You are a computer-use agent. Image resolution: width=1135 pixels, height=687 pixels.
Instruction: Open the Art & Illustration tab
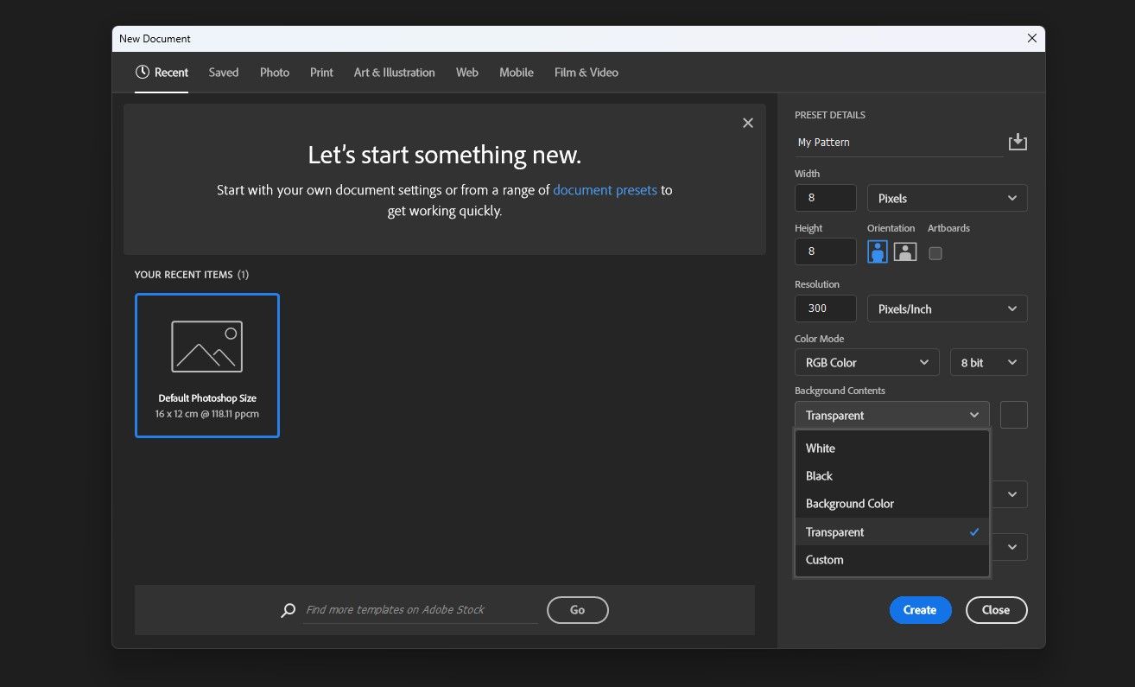point(395,73)
